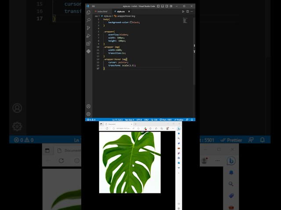Screen dimensions: 281x210
Task: Click the .wrapper:hover img breadcrumb
Action: pyautogui.click(x=125, y=16)
